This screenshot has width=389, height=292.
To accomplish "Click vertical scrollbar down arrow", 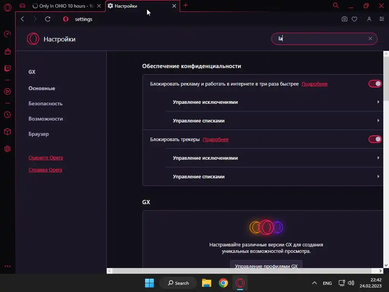I will point(386,265).
